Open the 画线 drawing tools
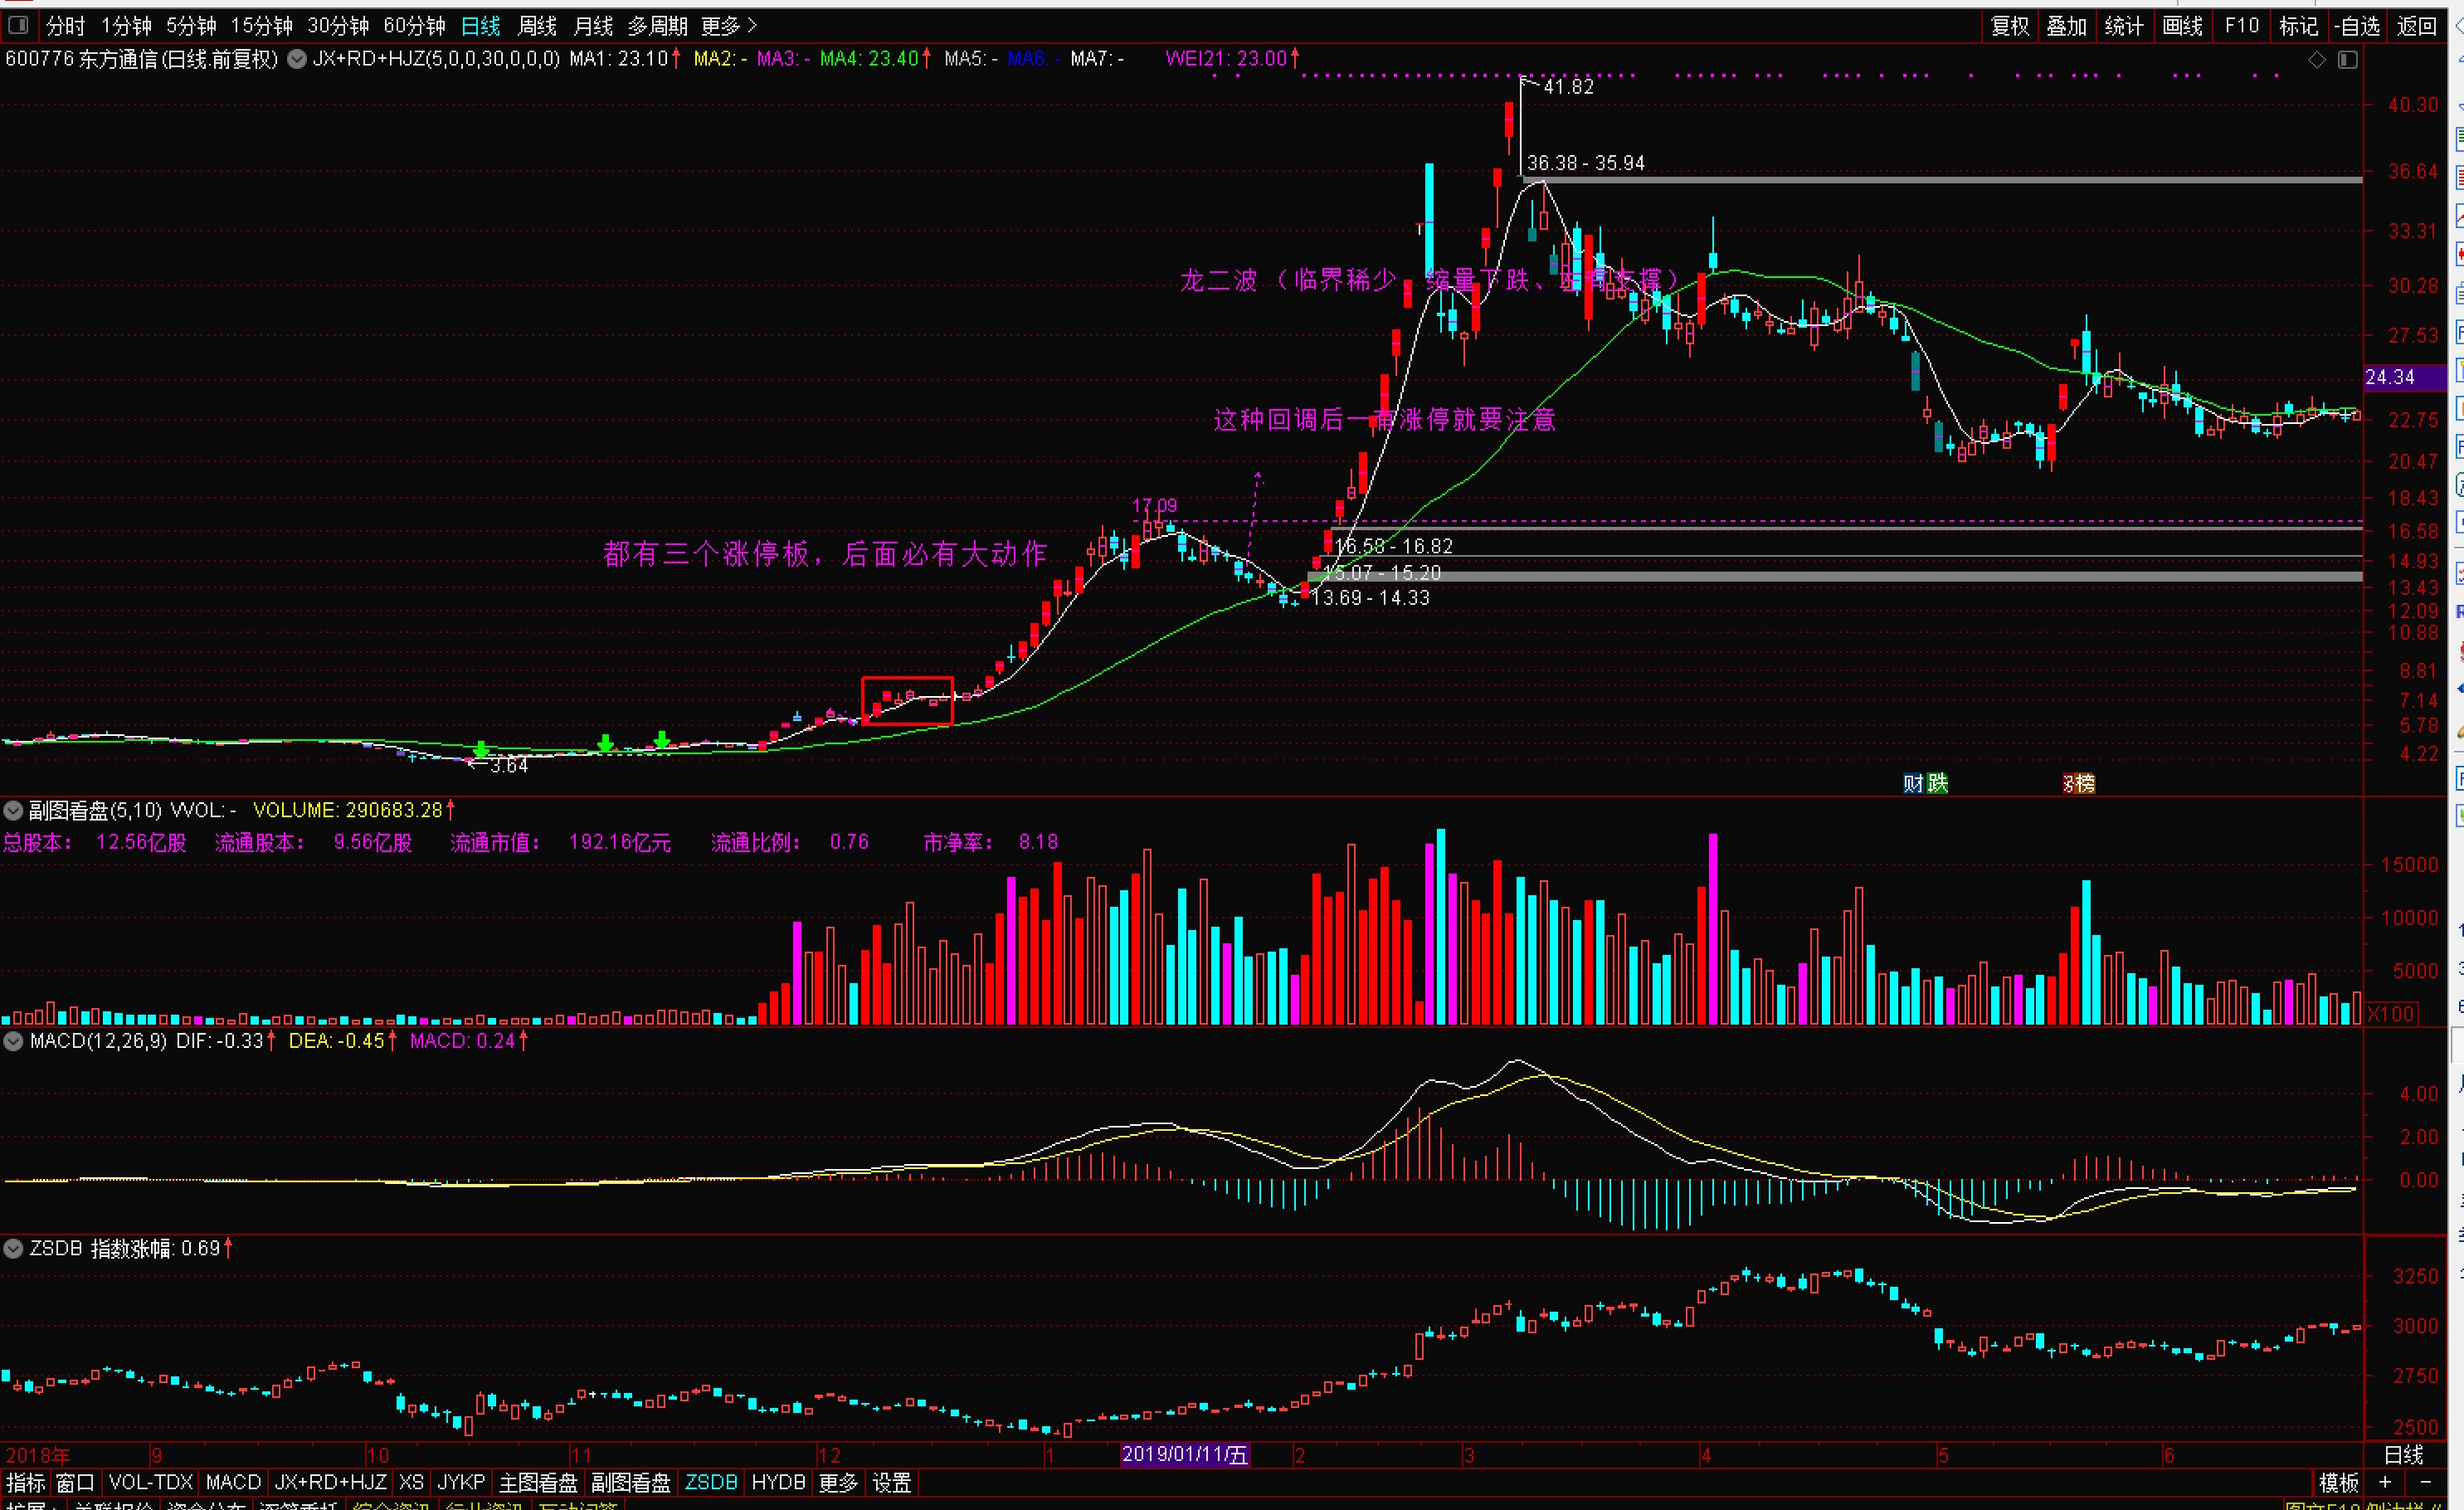Image resolution: width=2464 pixels, height=1510 pixels. click(2182, 26)
